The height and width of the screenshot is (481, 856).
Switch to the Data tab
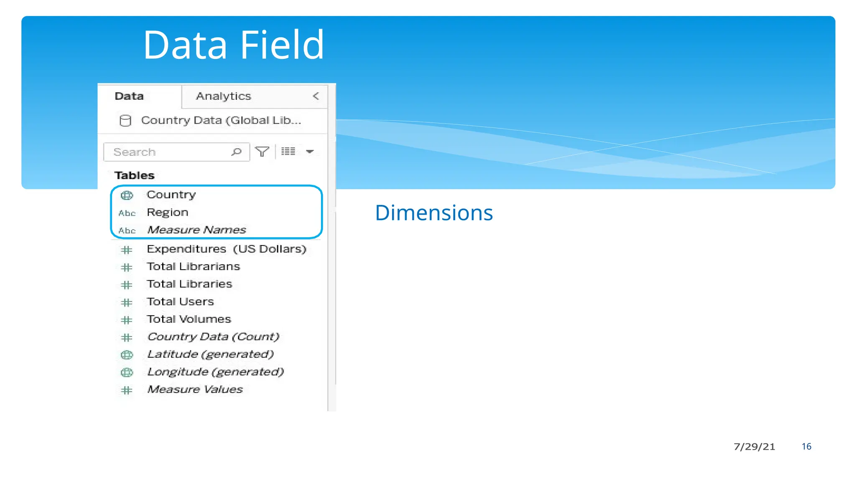tap(140, 96)
